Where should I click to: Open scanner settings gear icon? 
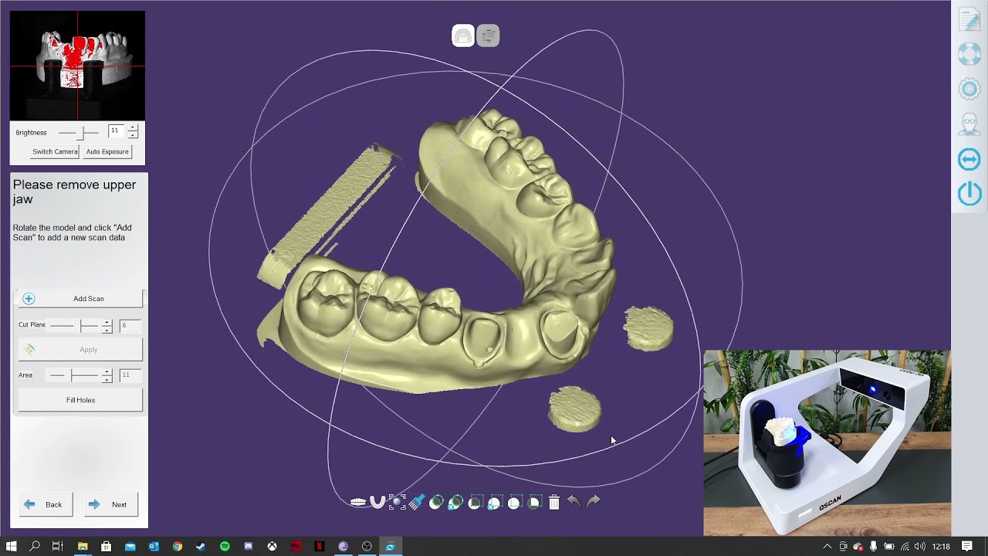(x=969, y=89)
